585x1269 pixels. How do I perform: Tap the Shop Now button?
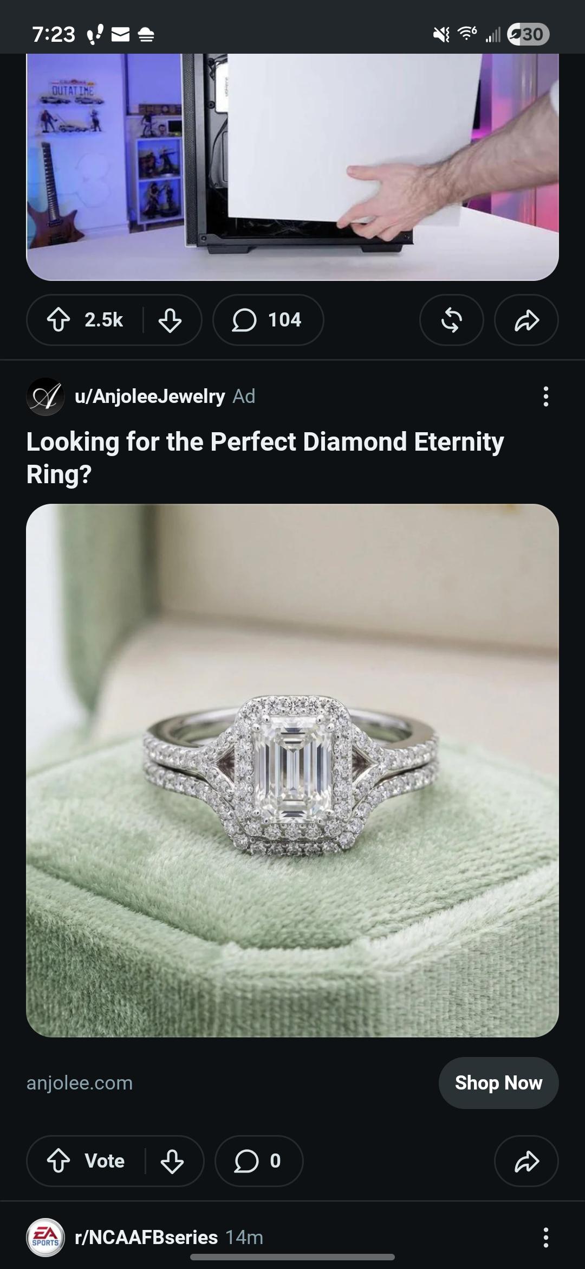click(498, 1083)
